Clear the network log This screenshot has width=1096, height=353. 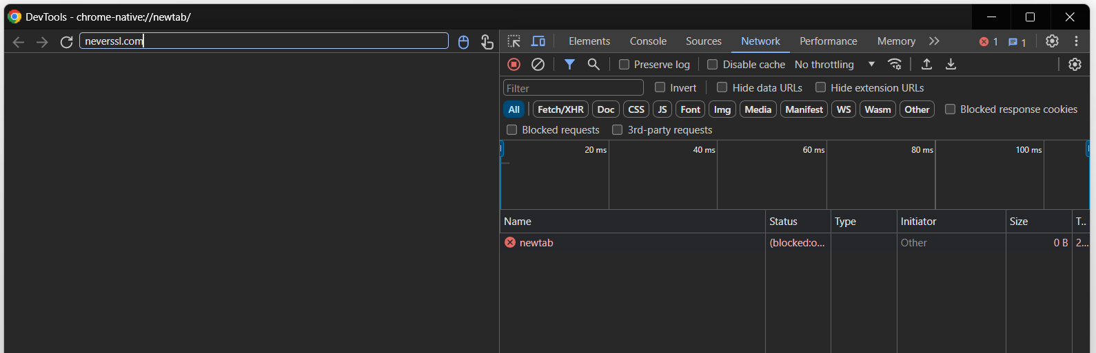coord(538,64)
